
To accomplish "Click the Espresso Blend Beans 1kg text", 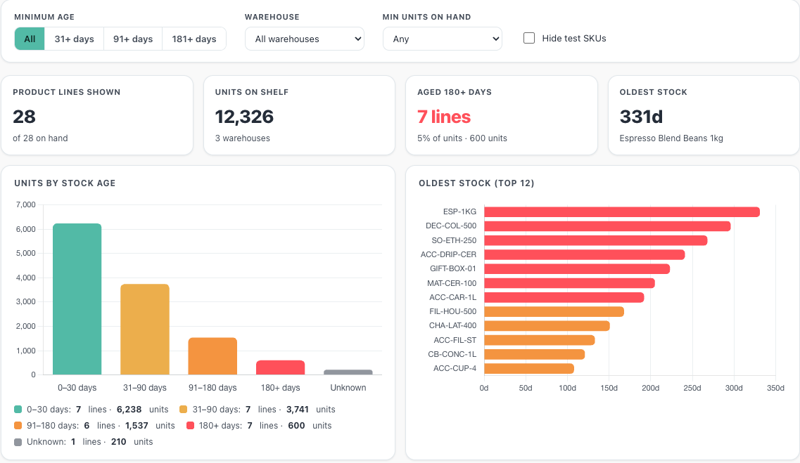I will pyautogui.click(x=671, y=138).
